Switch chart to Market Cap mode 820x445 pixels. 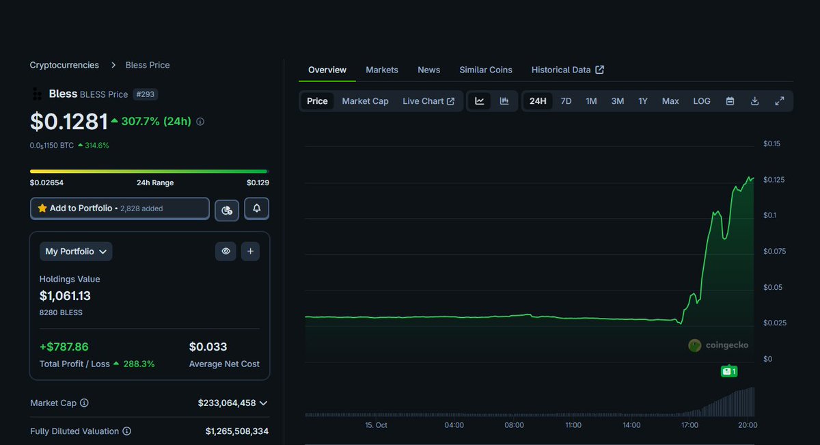(x=365, y=101)
